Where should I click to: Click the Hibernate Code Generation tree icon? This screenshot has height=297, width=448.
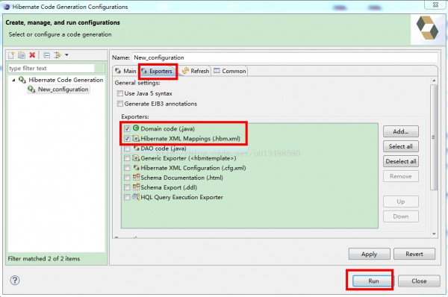(x=22, y=80)
